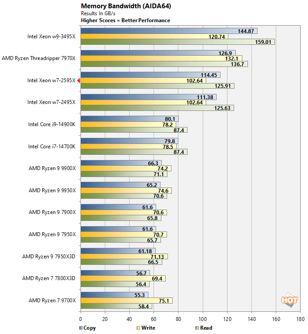Click the Write legend label
Image resolution: width=308 pixels, height=334 pixels.
tap(148, 328)
